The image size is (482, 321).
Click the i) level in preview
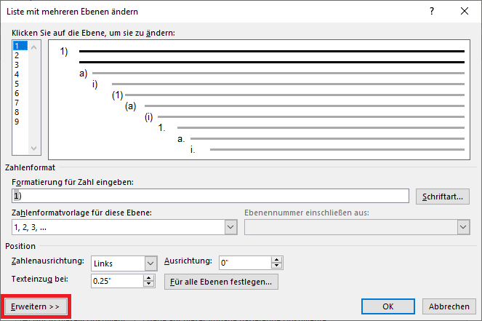pos(95,84)
